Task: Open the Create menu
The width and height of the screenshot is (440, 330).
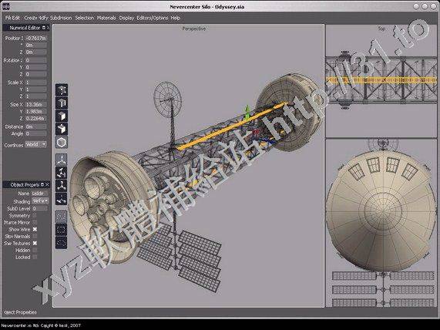Action: 31,18
